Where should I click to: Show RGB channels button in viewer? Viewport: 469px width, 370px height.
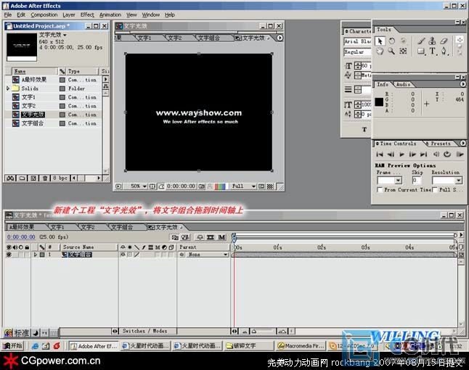tap(220, 186)
